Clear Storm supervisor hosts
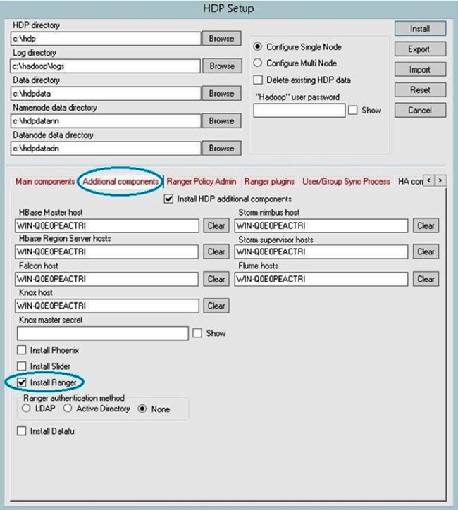The width and height of the screenshot is (458, 510). click(x=426, y=251)
